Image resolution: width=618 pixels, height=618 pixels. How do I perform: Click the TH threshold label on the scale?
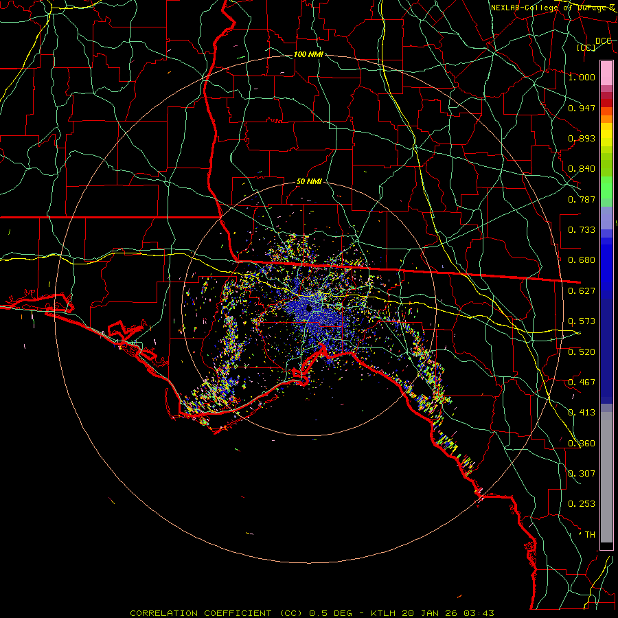point(590,535)
